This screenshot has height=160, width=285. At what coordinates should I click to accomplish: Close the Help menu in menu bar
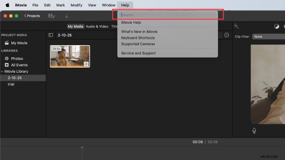(125, 5)
